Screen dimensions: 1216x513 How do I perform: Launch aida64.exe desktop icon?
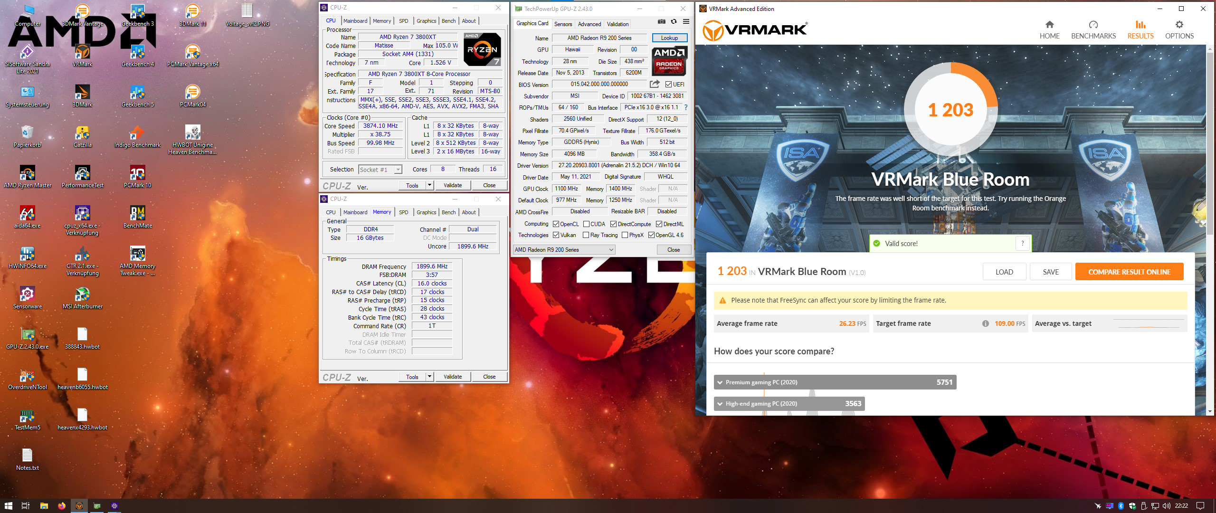[x=28, y=217]
